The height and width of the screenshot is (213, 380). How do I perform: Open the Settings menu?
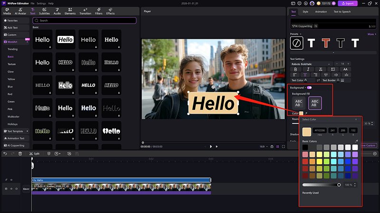pos(41,3)
